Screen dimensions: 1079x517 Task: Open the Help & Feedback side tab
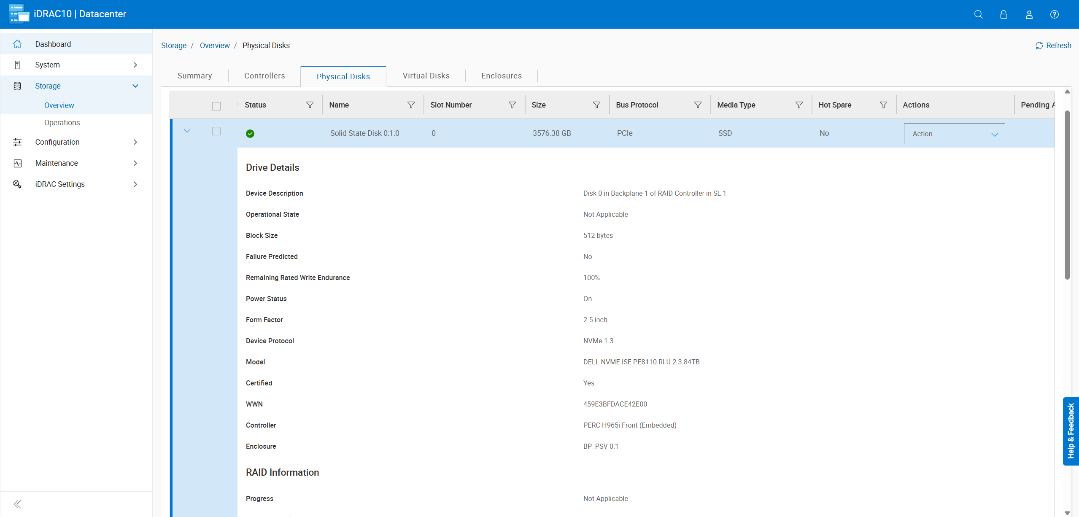1071,431
